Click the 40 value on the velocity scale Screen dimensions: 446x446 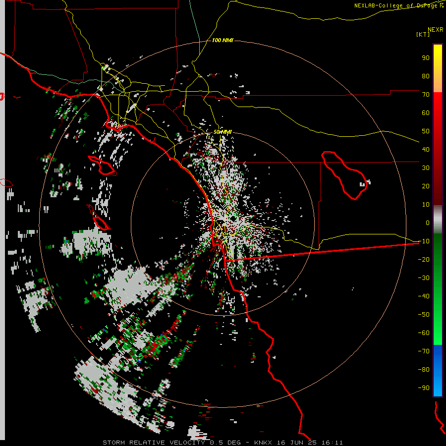[426, 149]
